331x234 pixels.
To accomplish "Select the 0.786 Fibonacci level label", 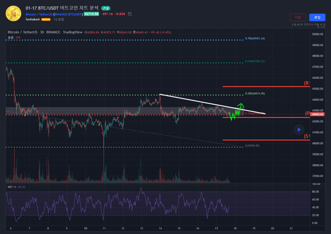I will [x=255, y=39].
